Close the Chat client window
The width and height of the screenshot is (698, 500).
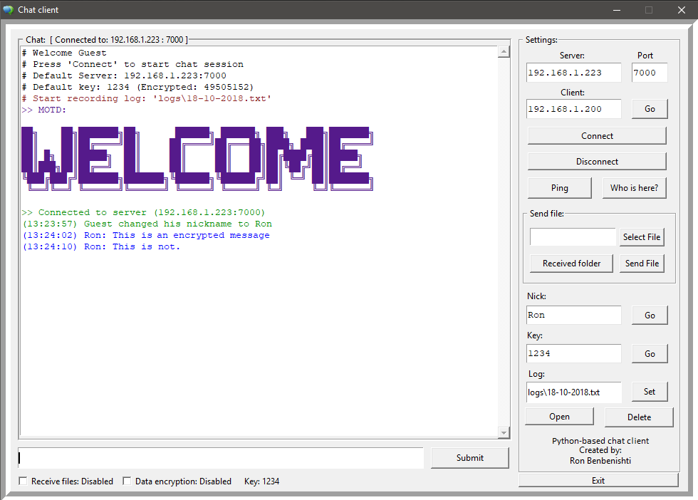[681, 10]
